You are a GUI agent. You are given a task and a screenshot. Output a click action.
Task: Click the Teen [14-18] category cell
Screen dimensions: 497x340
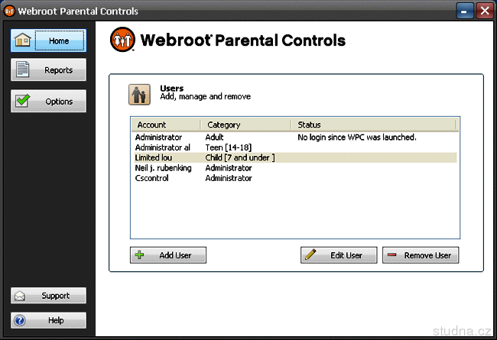[229, 147]
